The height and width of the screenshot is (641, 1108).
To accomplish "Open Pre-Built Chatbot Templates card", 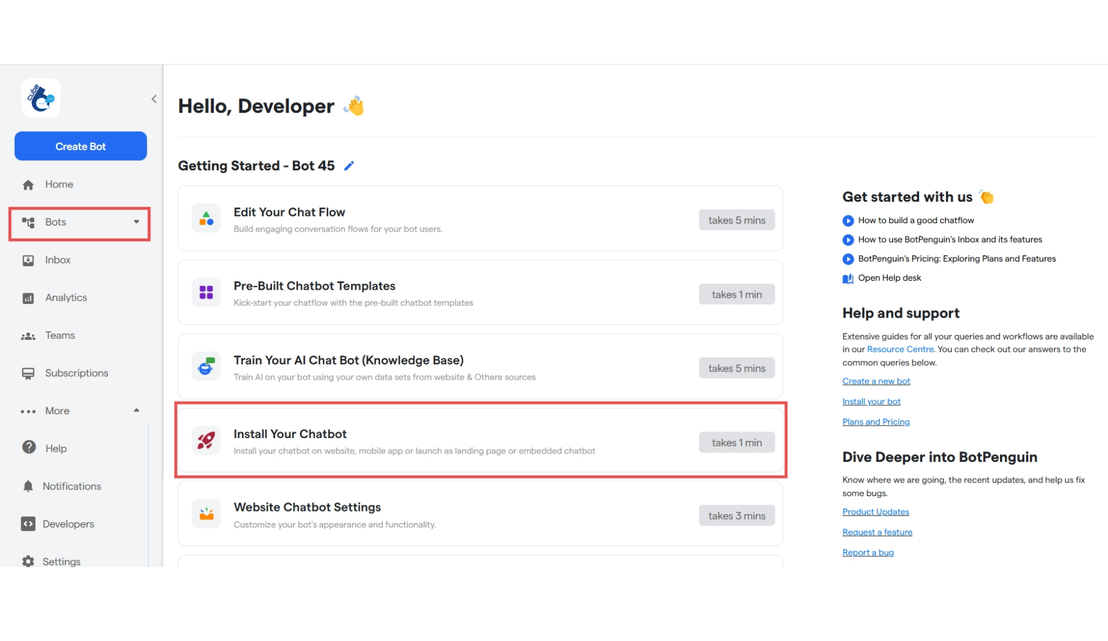I will (x=480, y=293).
